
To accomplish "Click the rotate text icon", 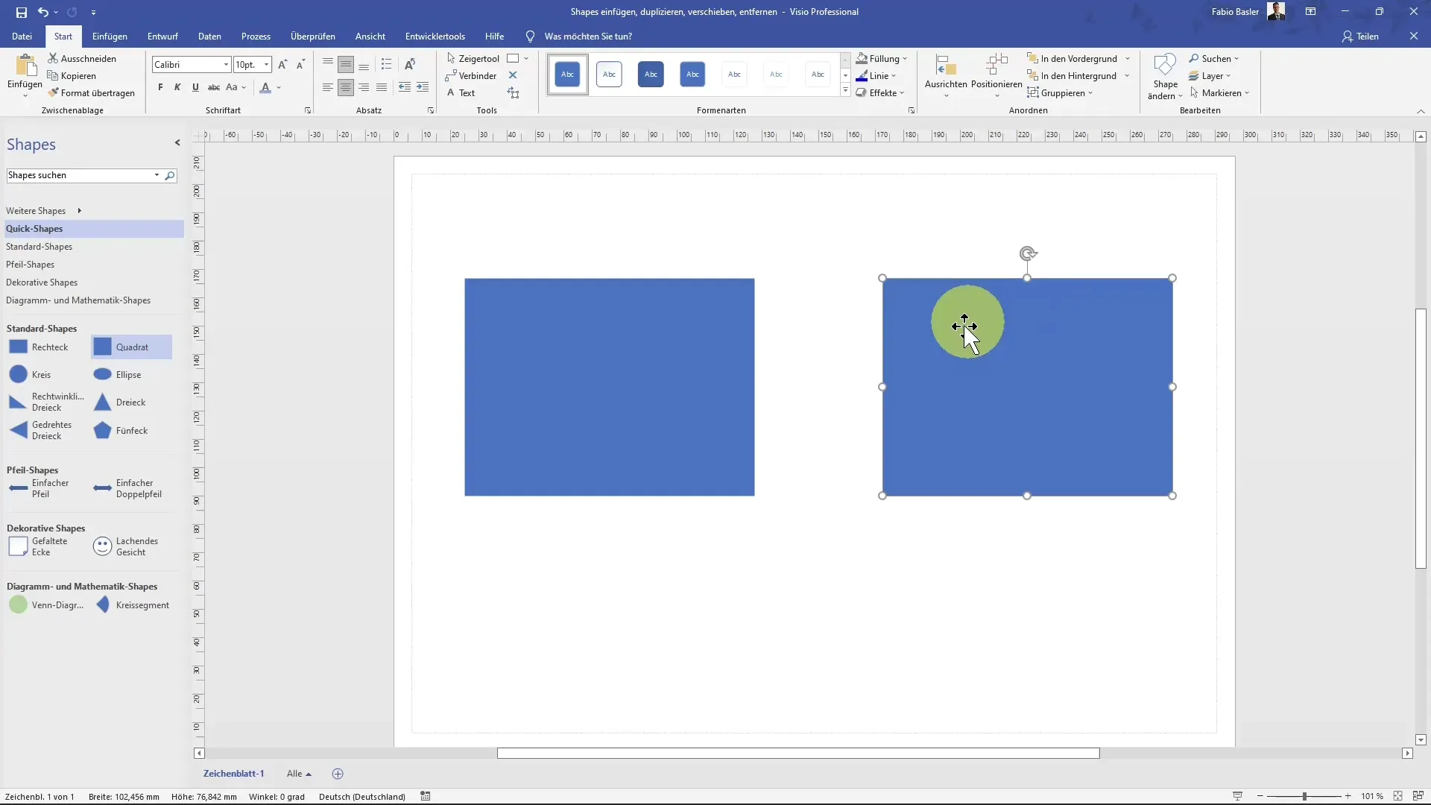I will 409,64.
